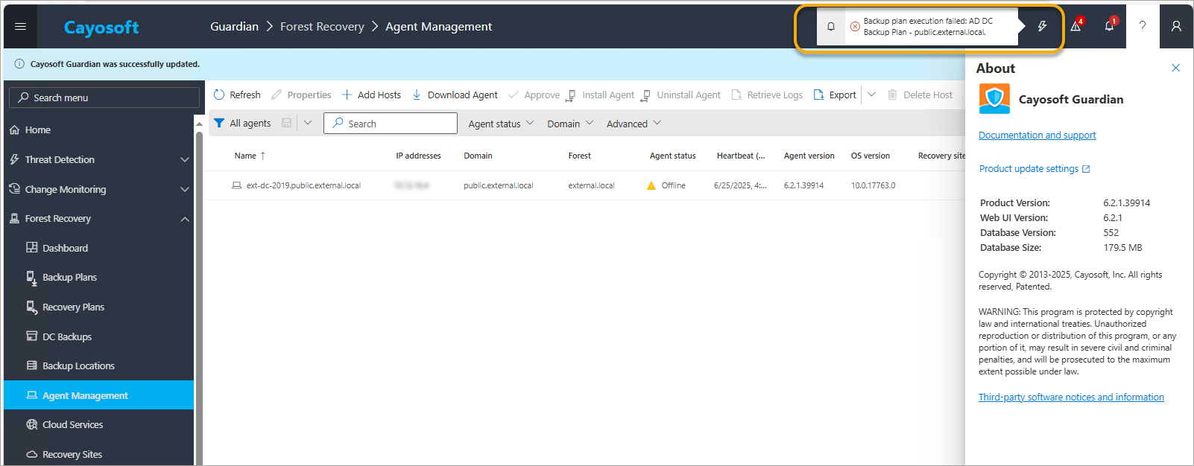Expand the Export dropdown arrow
The height and width of the screenshot is (466, 1194).
(x=871, y=95)
